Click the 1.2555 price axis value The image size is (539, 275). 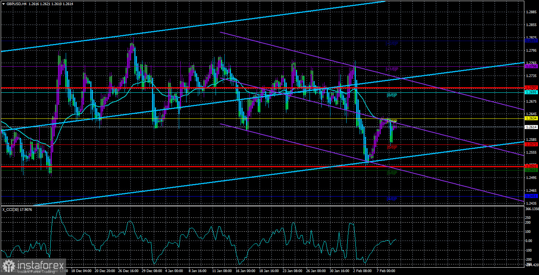point(531,152)
